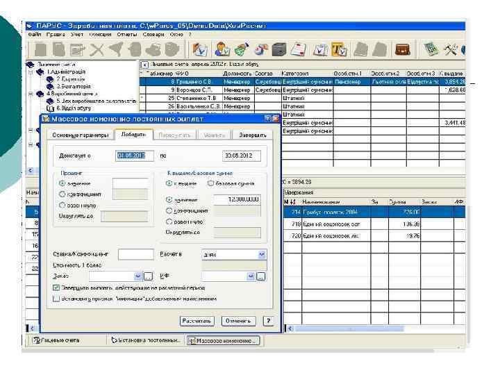The width and height of the screenshot is (500, 375).
Task: Select the к выдаче radio button
Action: 169,183
